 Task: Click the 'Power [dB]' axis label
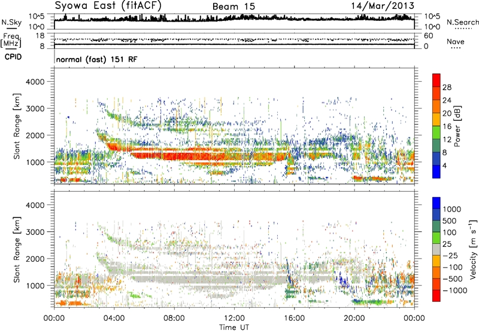pos(457,126)
